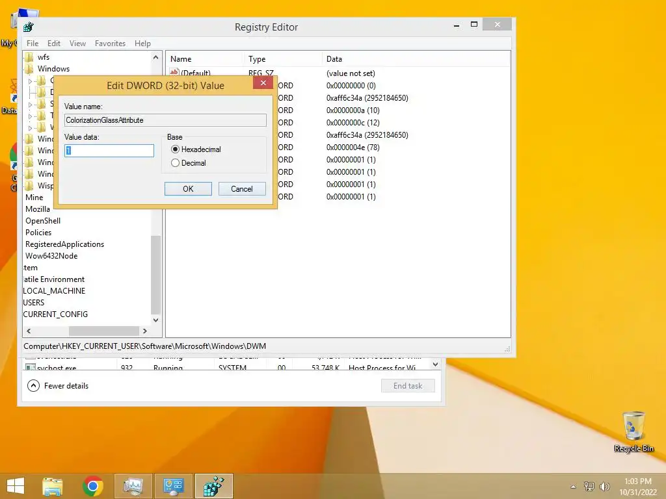Click the Fewer details arrow icon

click(x=33, y=386)
